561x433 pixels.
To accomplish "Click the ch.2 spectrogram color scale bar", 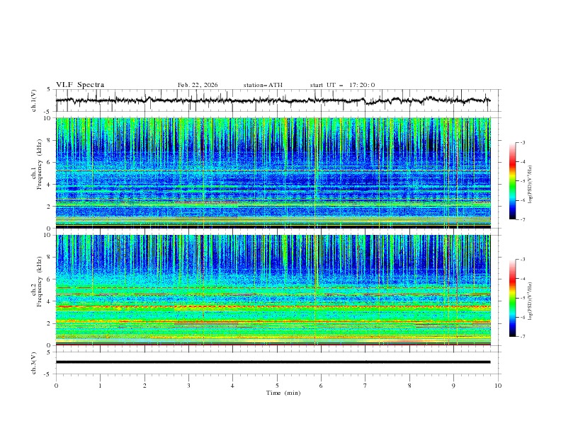I will (x=513, y=298).
